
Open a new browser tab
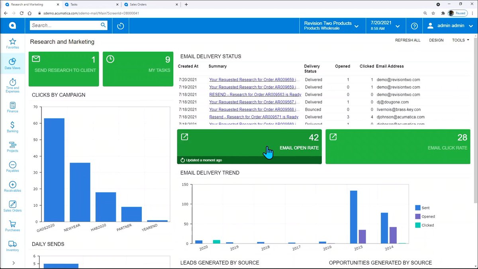click(186, 4)
